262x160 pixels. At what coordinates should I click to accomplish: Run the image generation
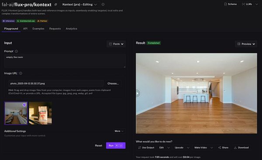pyautogui.click(x=116, y=146)
